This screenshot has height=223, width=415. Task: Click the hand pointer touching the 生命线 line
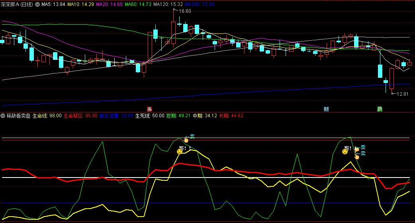point(186,140)
